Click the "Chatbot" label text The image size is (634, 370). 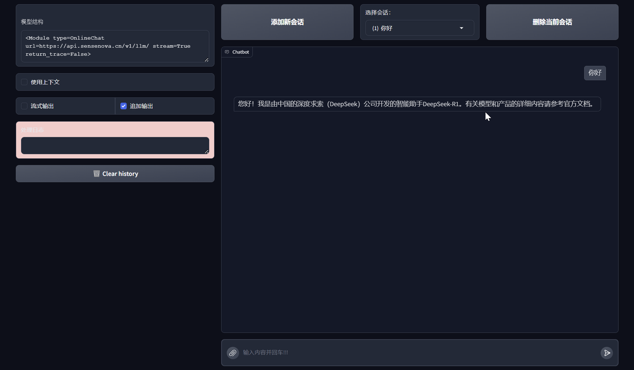coord(241,52)
